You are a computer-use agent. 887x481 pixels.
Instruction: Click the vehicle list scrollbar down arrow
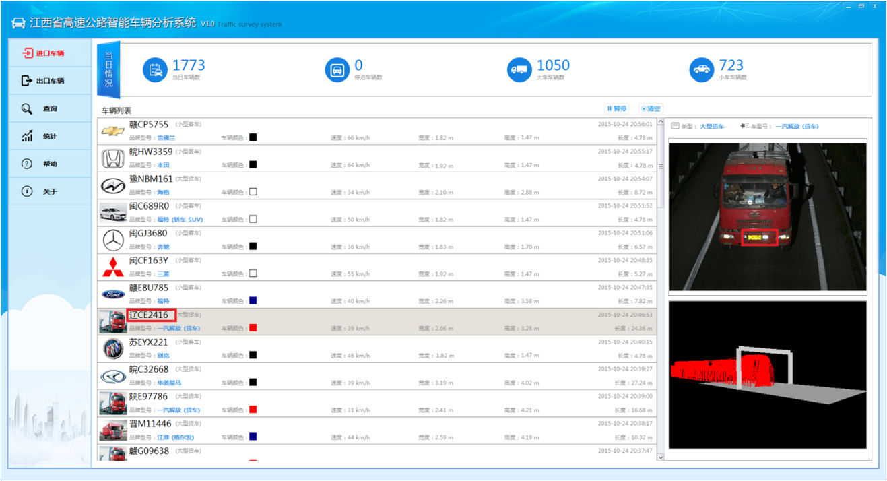coord(660,457)
